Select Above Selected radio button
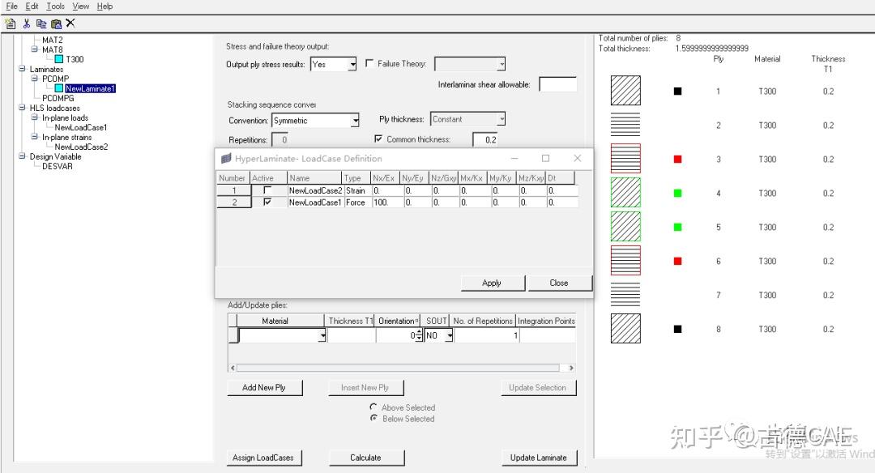 [x=373, y=407]
